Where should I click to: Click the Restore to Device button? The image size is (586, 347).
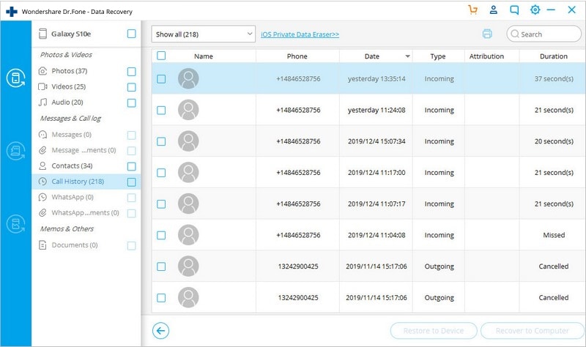click(434, 331)
